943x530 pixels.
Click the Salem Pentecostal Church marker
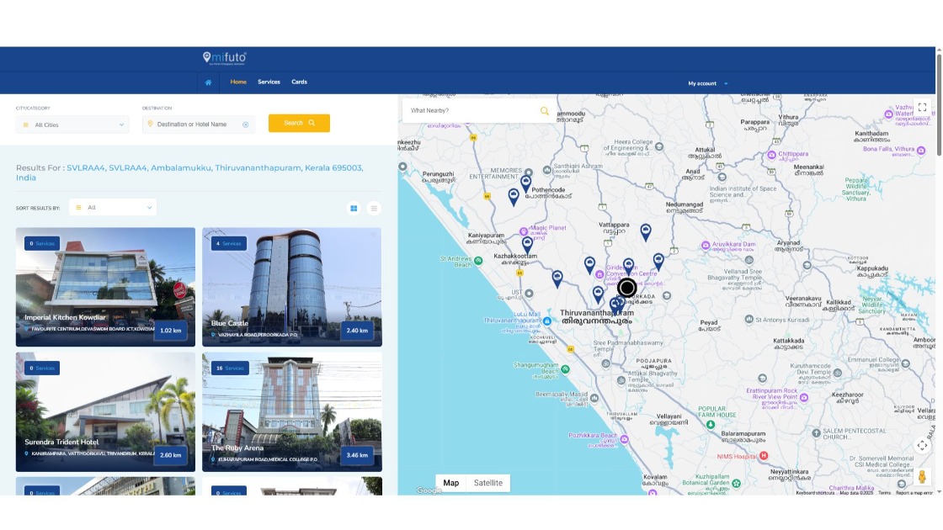point(816,432)
